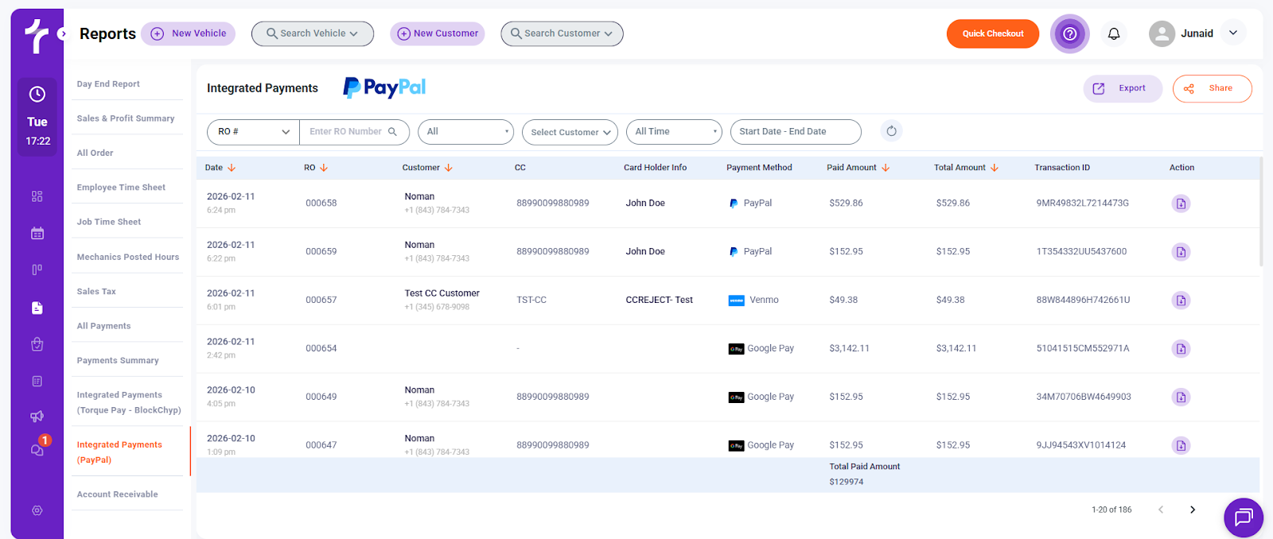
Task: Sort table by Date column
Action: (x=220, y=168)
